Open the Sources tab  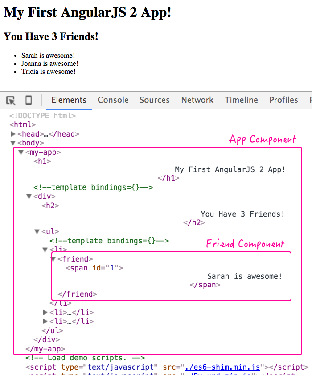click(x=155, y=100)
